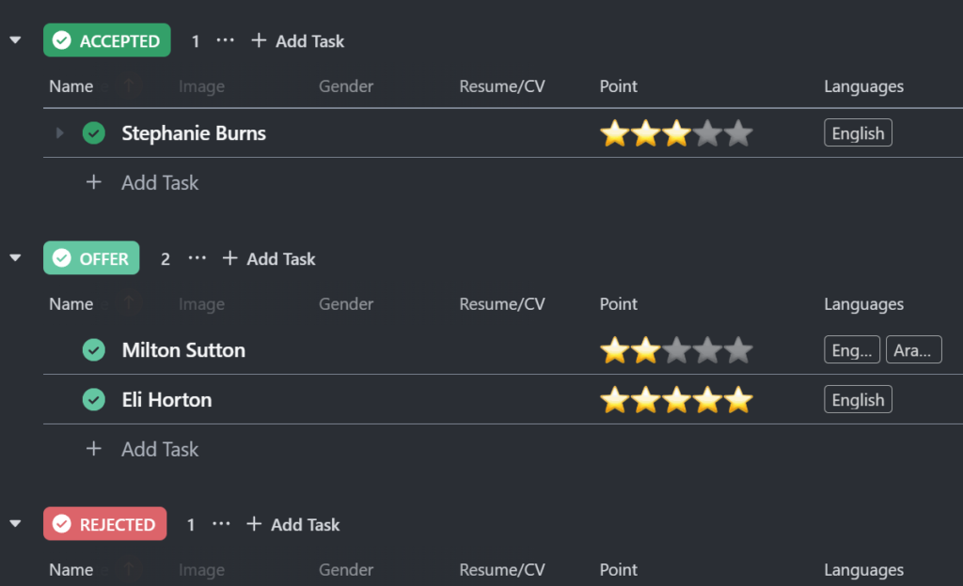This screenshot has height=586, width=963.
Task: Click plus icon below Eli Horton row
Action: (x=93, y=449)
